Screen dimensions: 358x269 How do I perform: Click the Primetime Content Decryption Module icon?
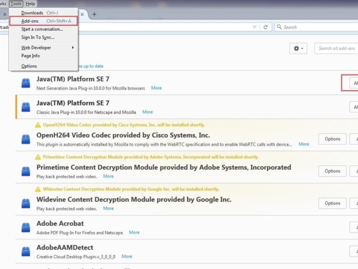25,171
